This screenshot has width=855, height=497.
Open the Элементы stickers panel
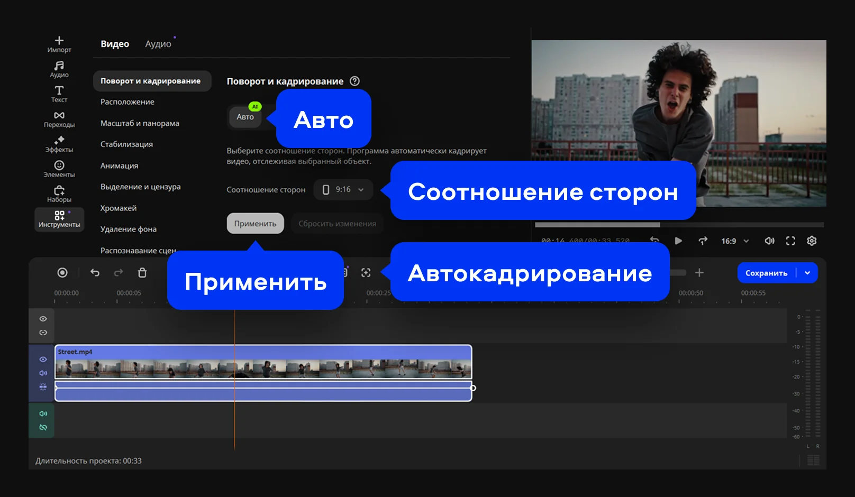click(59, 169)
